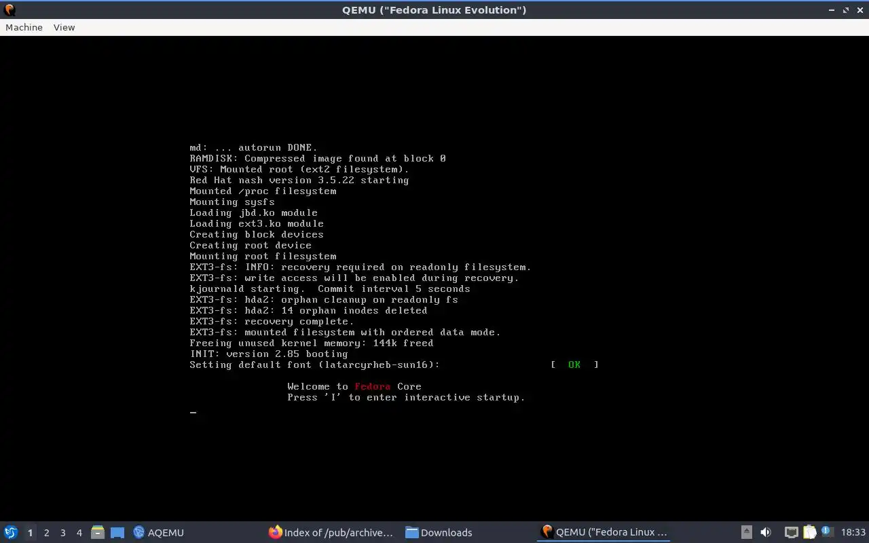
Task: Open the network connection tray icon
Action: point(791,532)
